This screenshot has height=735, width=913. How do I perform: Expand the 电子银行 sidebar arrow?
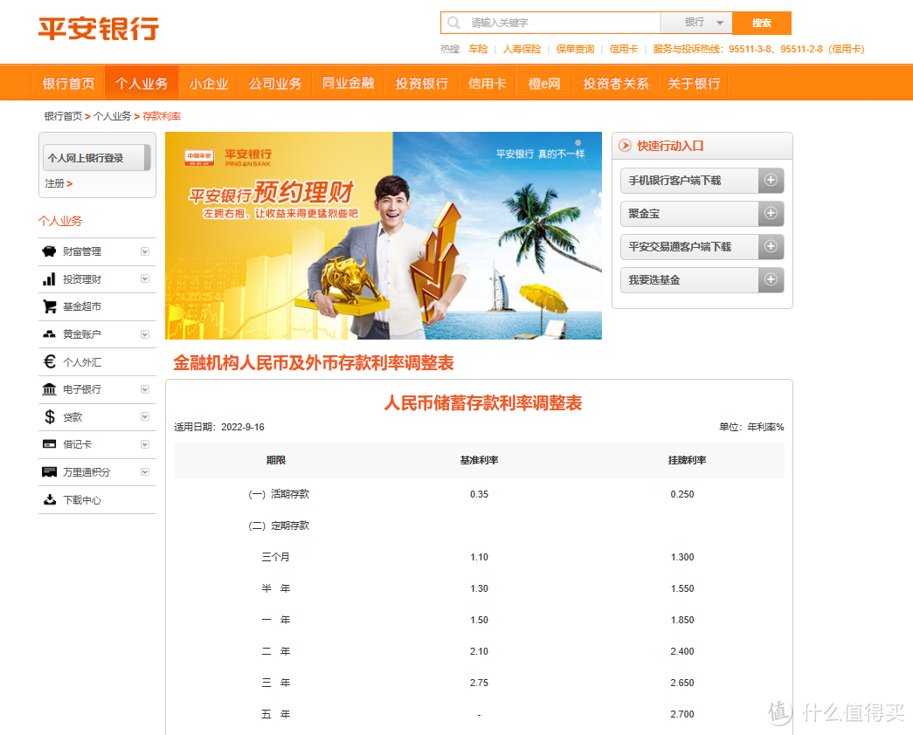145,389
